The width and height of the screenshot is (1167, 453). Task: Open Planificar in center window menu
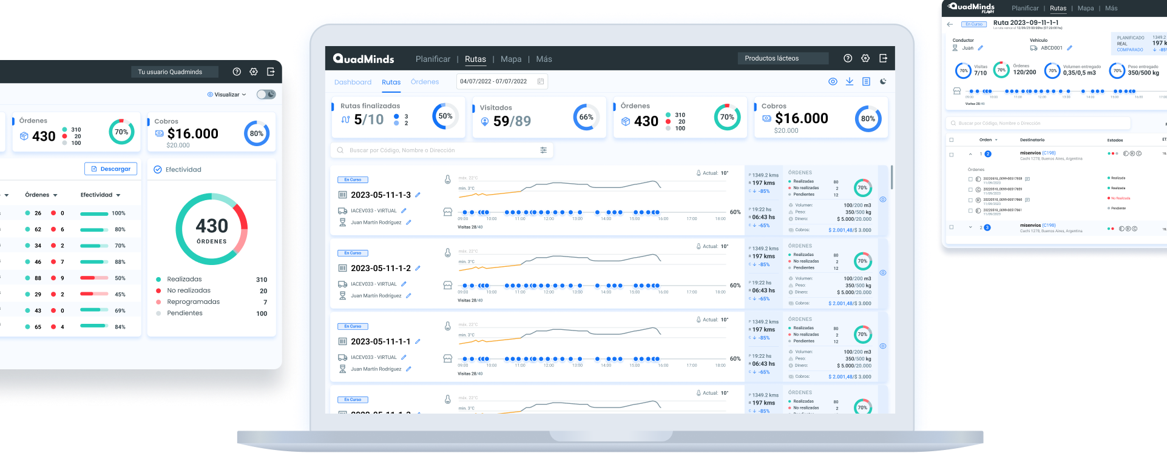[433, 59]
